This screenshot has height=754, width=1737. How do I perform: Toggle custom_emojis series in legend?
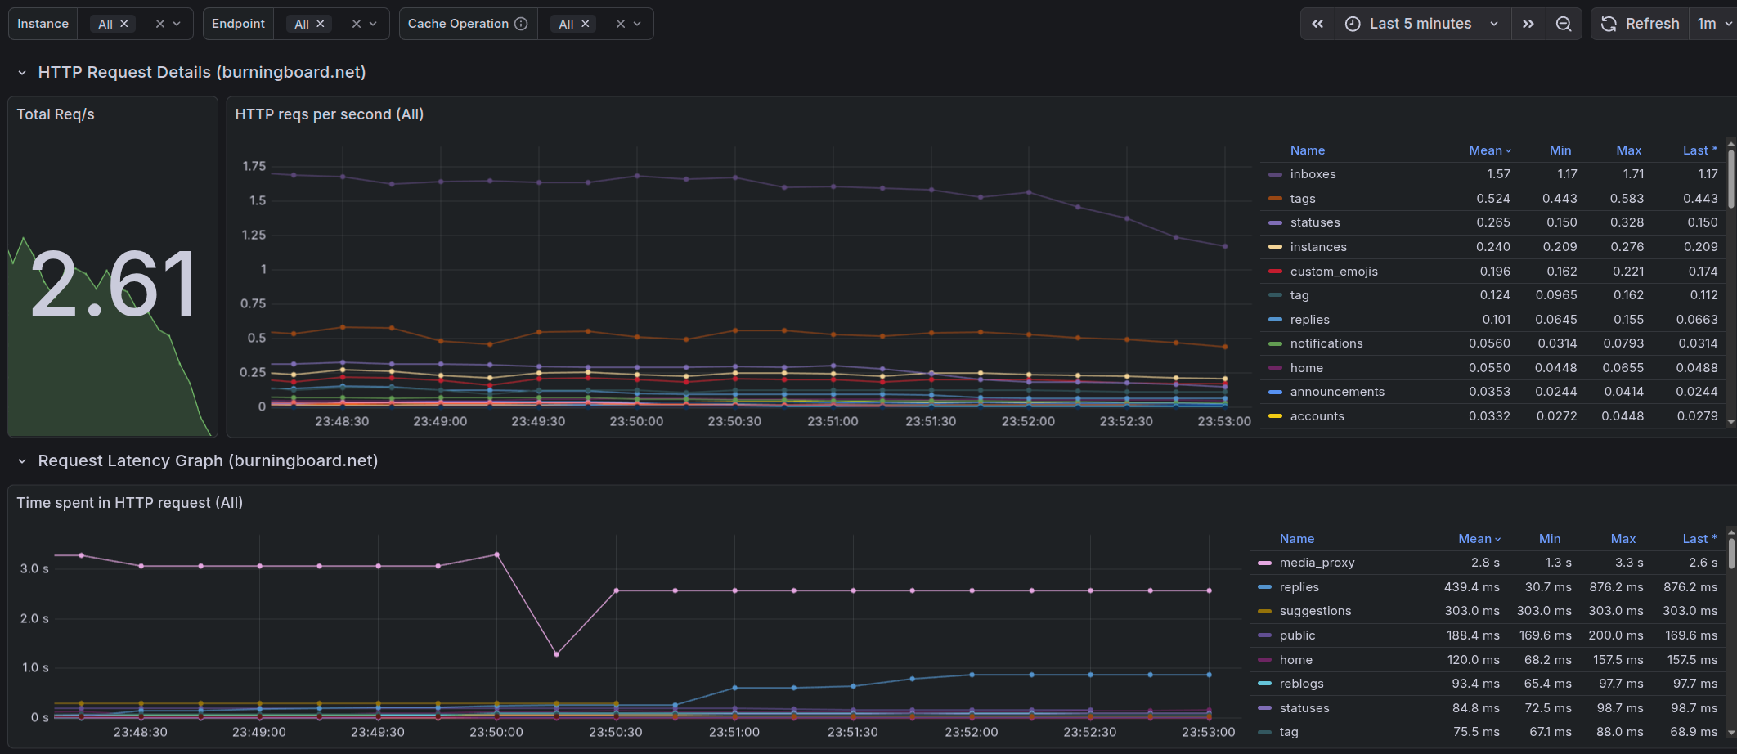pyautogui.click(x=1333, y=272)
